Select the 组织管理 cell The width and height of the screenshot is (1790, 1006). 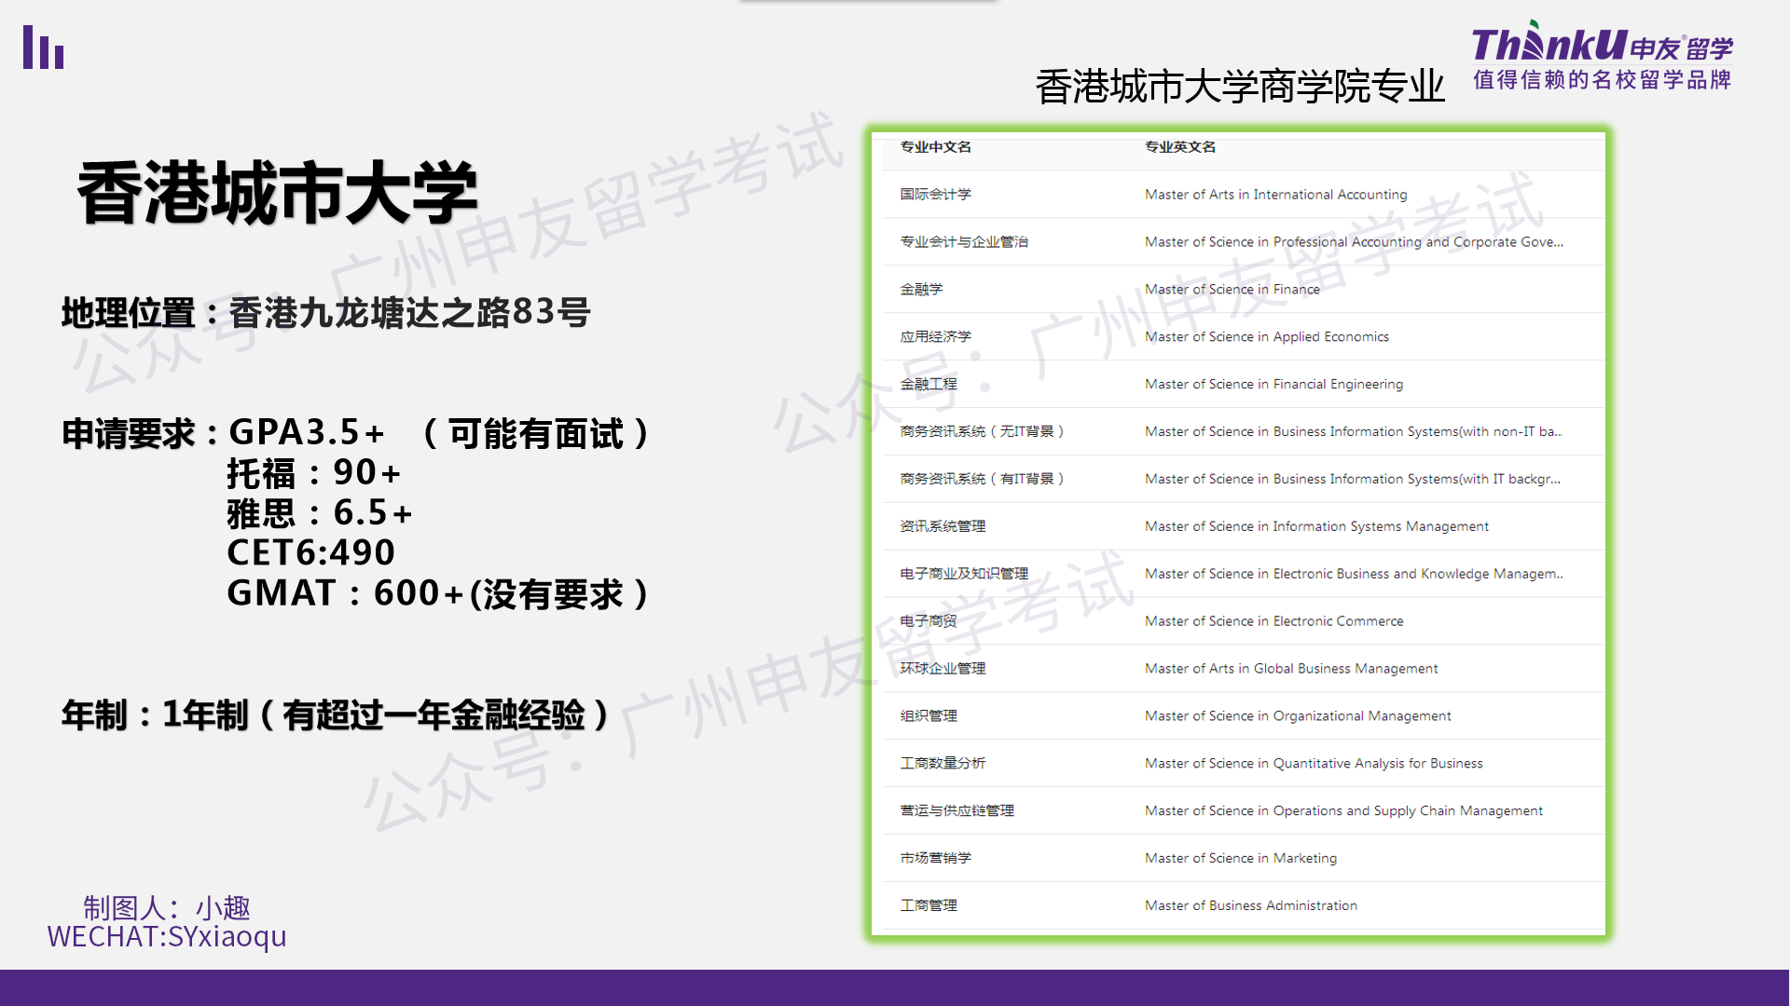[929, 716]
